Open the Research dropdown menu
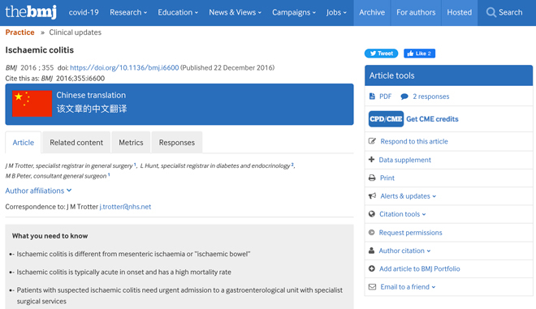The width and height of the screenshot is (536, 309). pyautogui.click(x=128, y=12)
